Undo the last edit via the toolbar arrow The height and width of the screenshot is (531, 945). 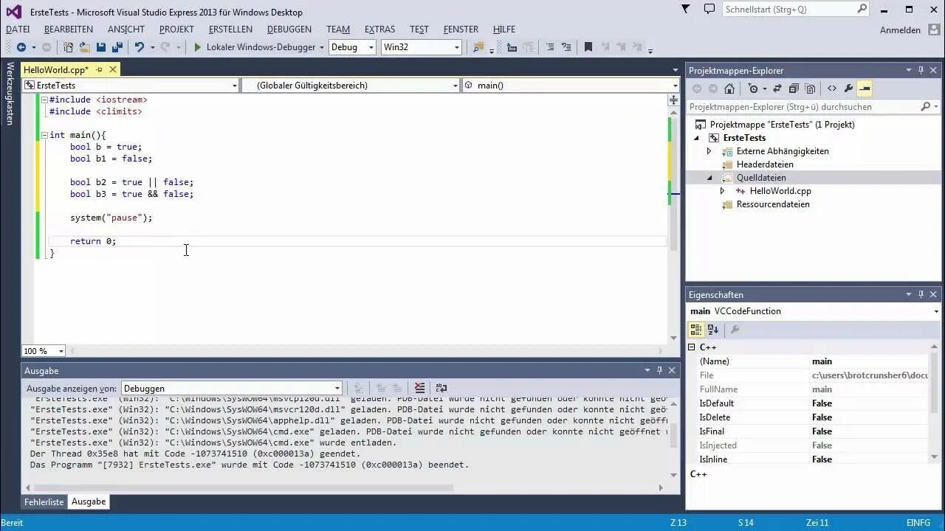click(139, 47)
